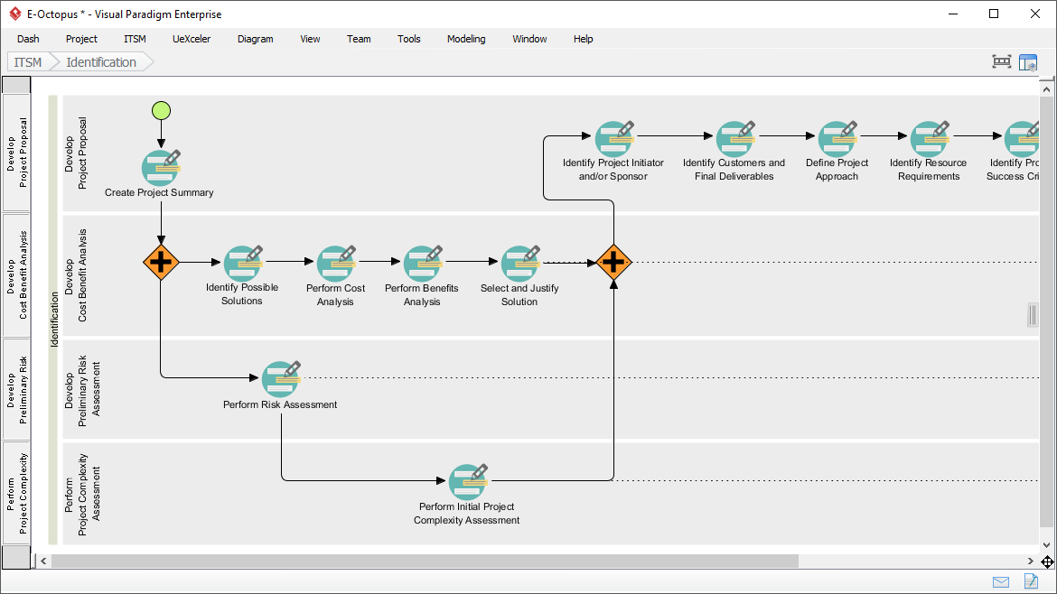Image resolution: width=1057 pixels, height=594 pixels.
Task: Open the diagram overview panel icon
Action: [x=1028, y=62]
